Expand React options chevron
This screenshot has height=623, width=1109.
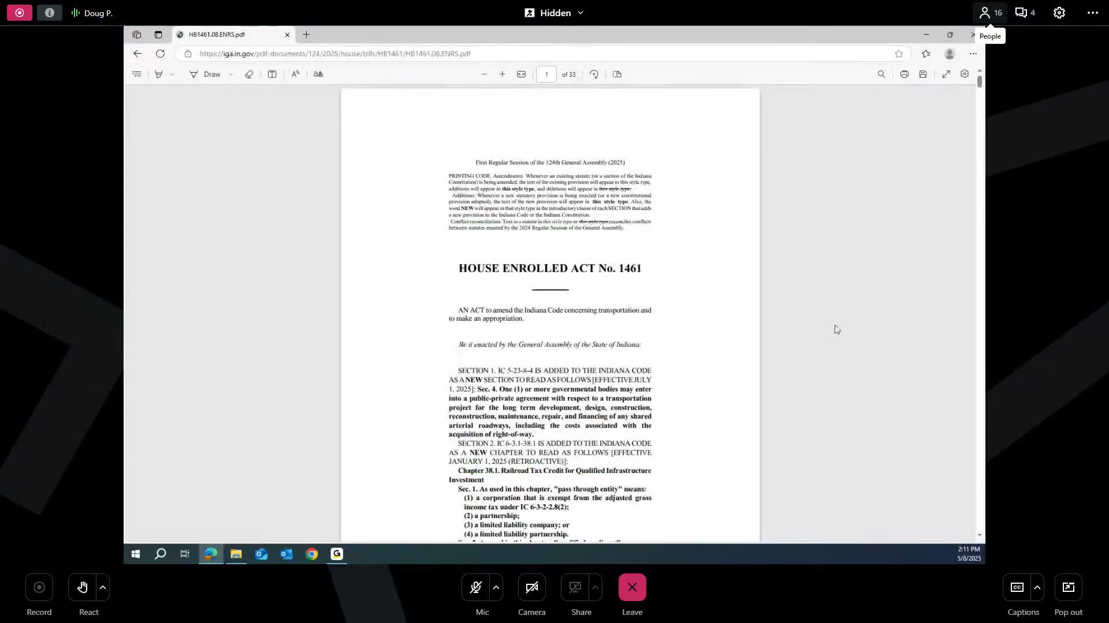click(x=103, y=587)
